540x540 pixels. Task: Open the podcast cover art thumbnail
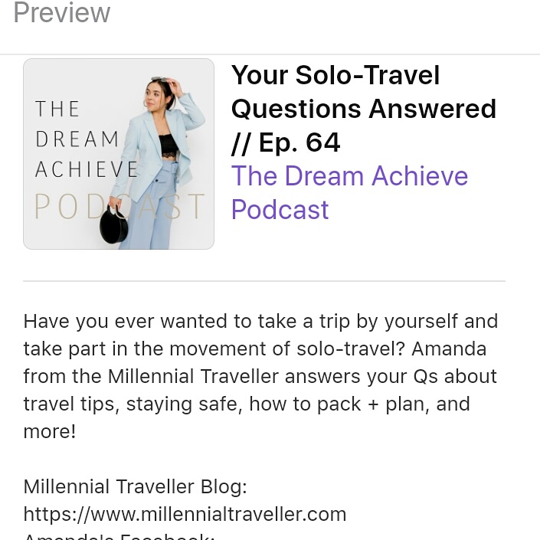coord(119,153)
